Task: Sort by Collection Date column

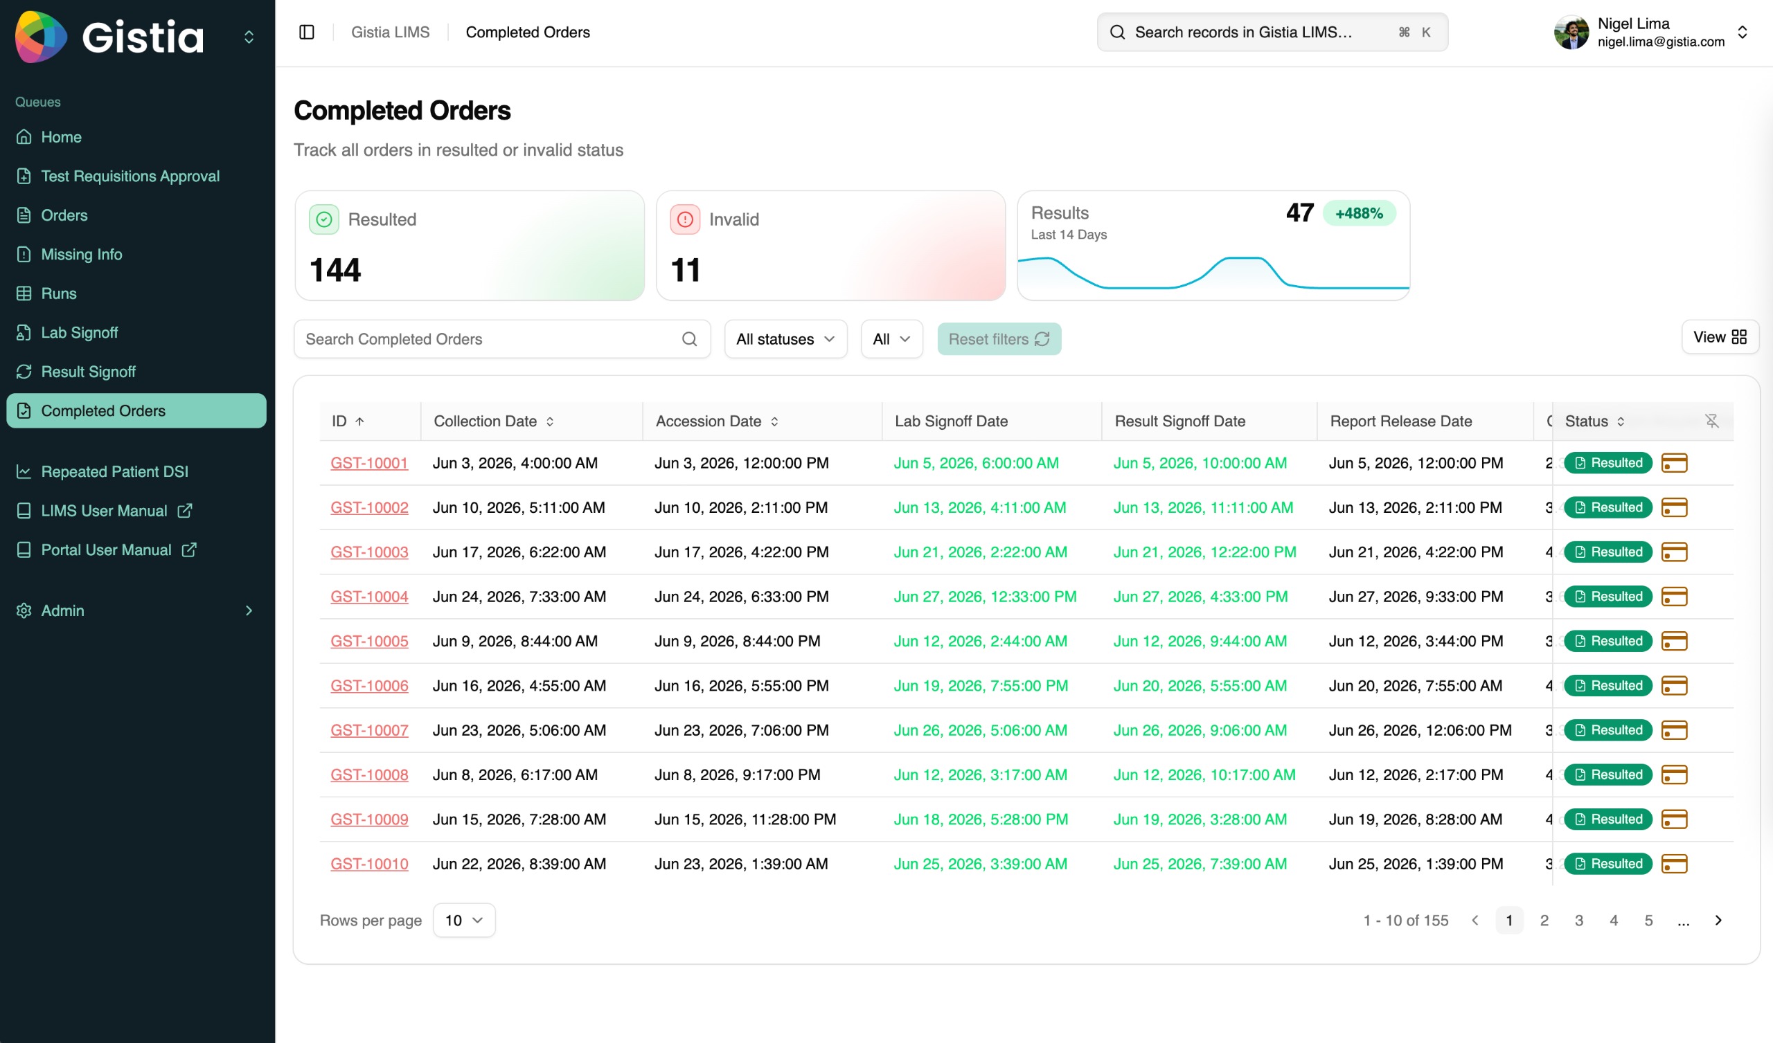Action: coord(494,421)
